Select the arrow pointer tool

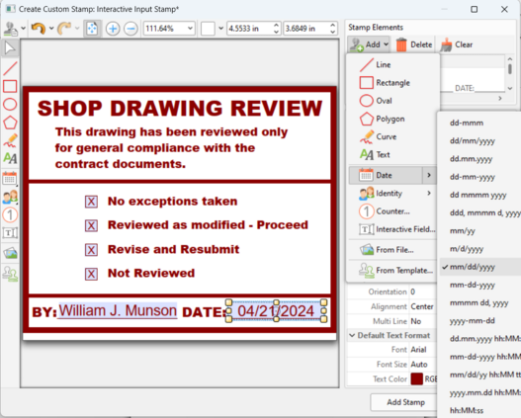click(x=10, y=48)
